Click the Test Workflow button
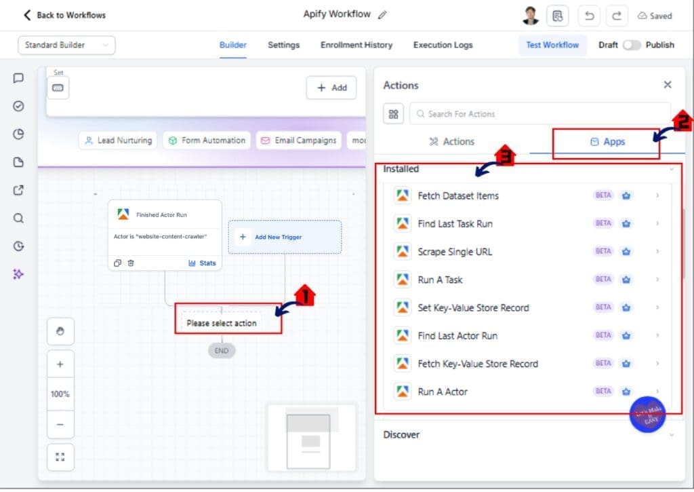Image resolution: width=694 pixels, height=492 pixels. pyautogui.click(x=552, y=45)
